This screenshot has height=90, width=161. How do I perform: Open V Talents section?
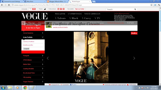tap(60, 18)
